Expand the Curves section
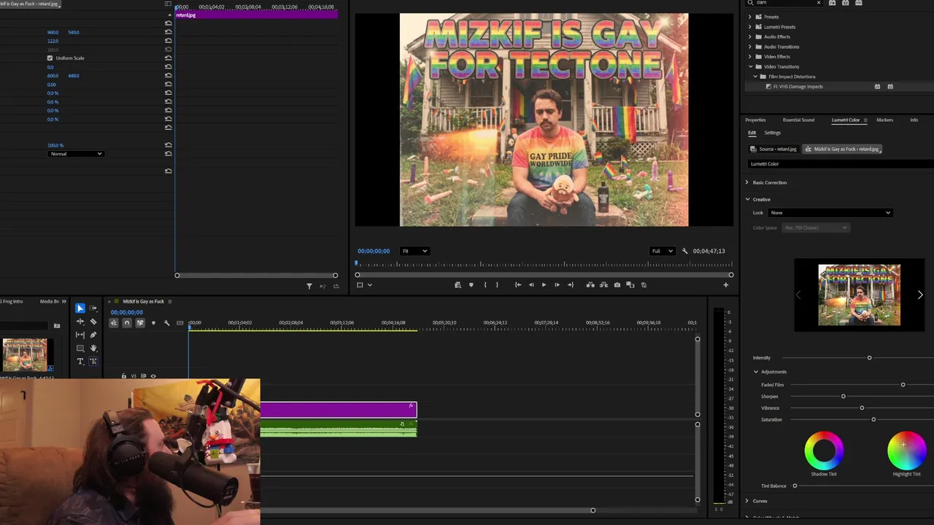The image size is (934, 525). point(747,501)
